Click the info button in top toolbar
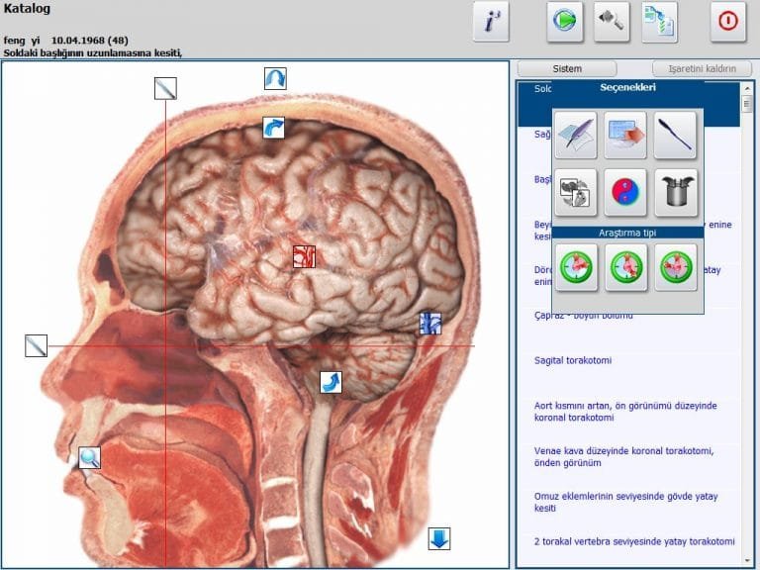 [491, 22]
